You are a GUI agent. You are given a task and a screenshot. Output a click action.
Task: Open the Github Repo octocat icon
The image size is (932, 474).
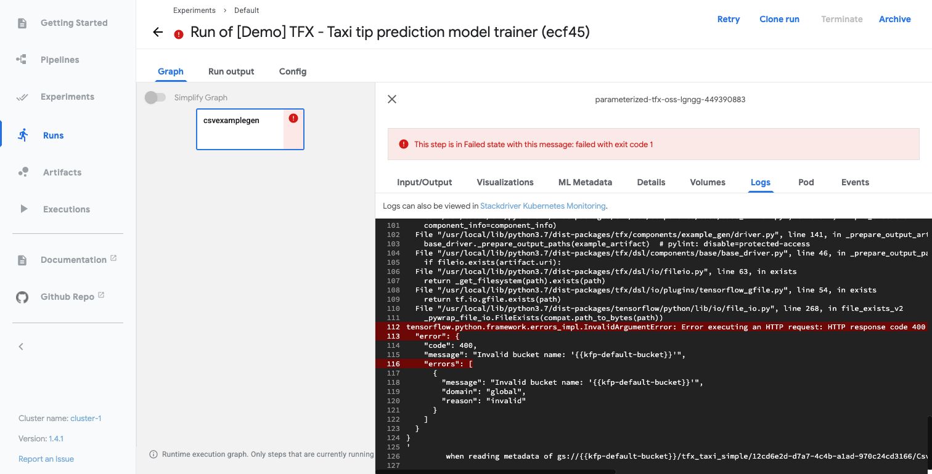point(22,297)
